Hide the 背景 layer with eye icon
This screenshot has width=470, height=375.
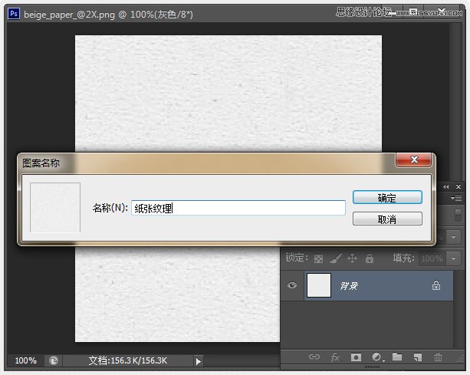coord(292,285)
